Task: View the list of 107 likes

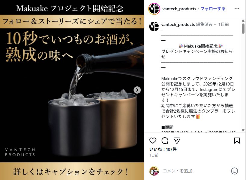Action: click(163, 149)
